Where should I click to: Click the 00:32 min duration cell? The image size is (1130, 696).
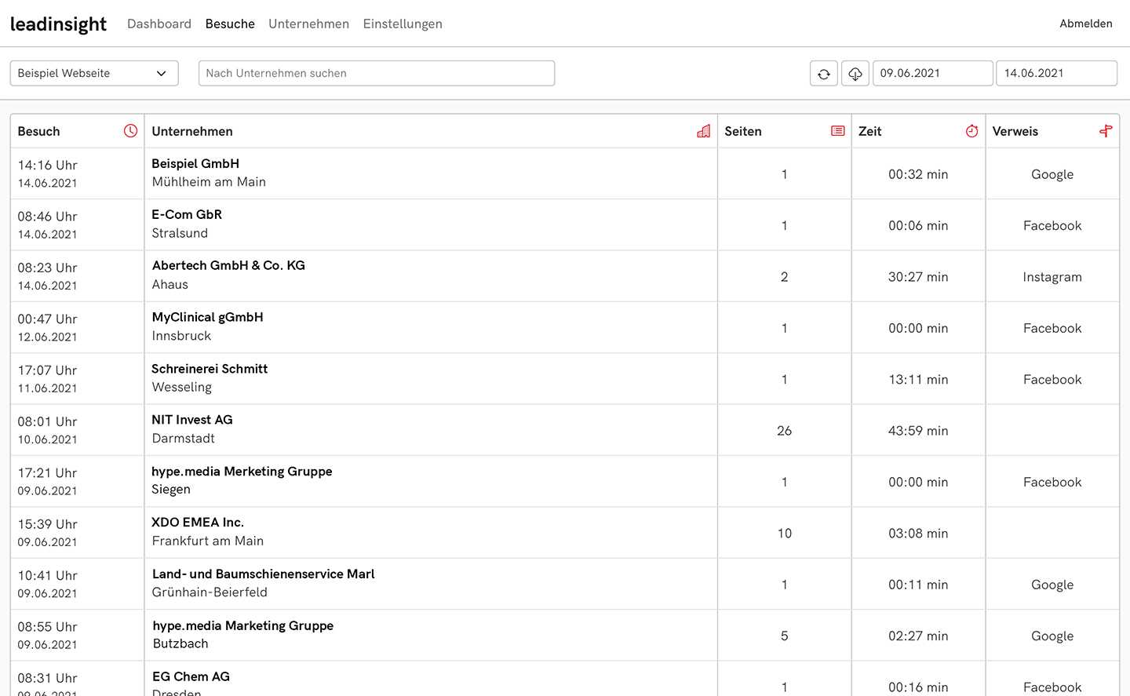point(918,174)
